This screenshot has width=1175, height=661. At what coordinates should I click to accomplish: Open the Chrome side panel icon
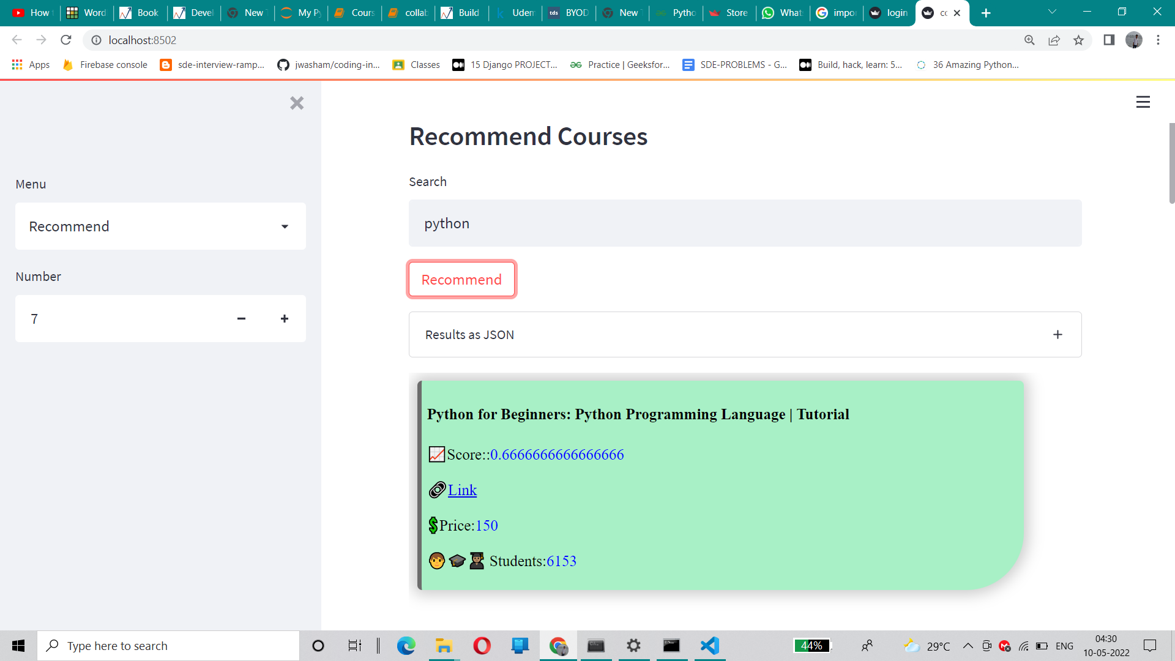(x=1109, y=40)
